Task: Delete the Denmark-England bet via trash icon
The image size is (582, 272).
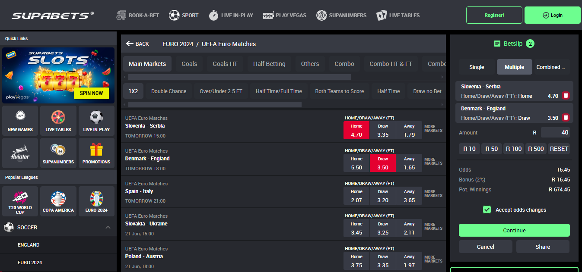Action: point(566,117)
